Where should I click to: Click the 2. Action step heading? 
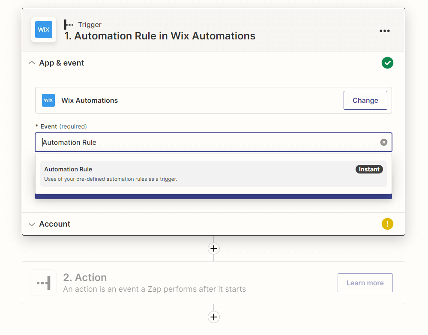point(85,278)
